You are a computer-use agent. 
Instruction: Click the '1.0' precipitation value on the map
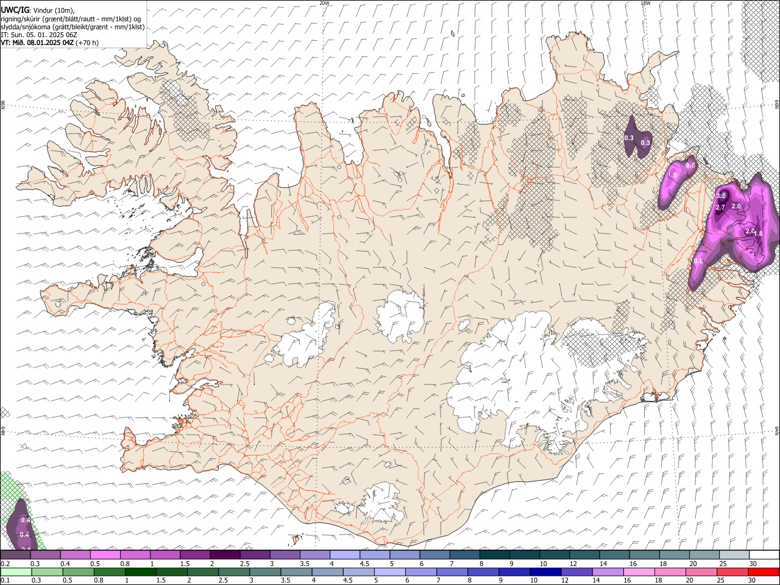coord(673,175)
